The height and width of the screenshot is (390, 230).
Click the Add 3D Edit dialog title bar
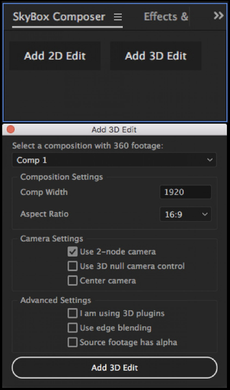tap(114, 130)
